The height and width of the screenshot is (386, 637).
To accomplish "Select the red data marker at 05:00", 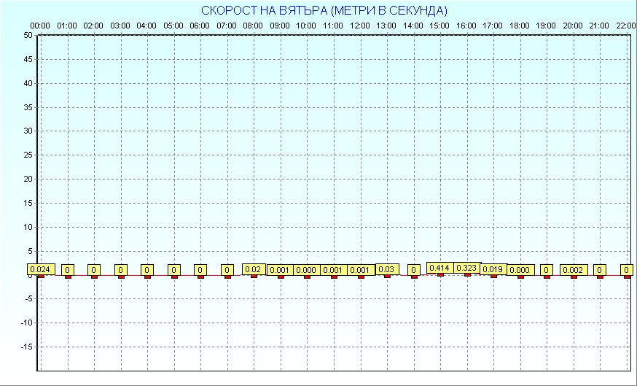I will click(174, 277).
